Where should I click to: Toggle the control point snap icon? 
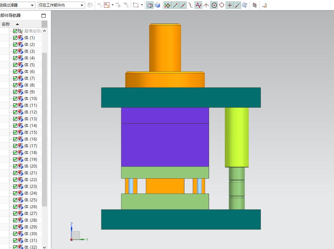coord(191,5)
